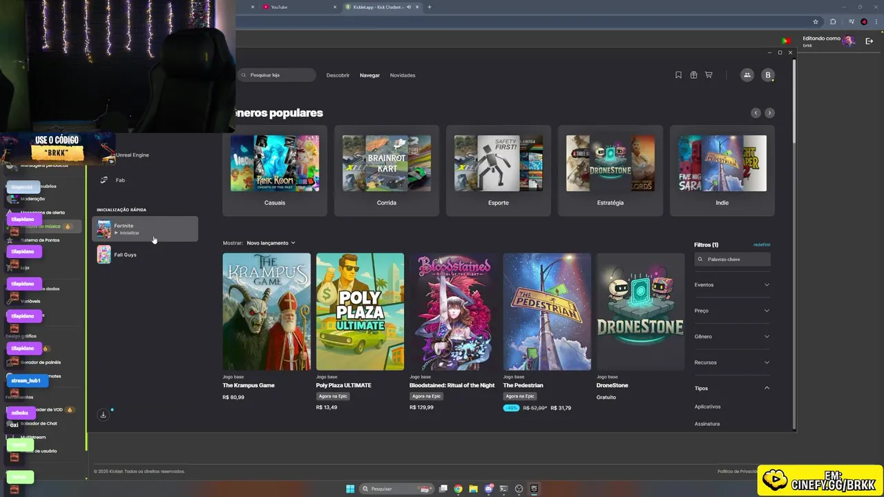Click the Inicializar Fortnite button
884x497 pixels.
coord(127,233)
